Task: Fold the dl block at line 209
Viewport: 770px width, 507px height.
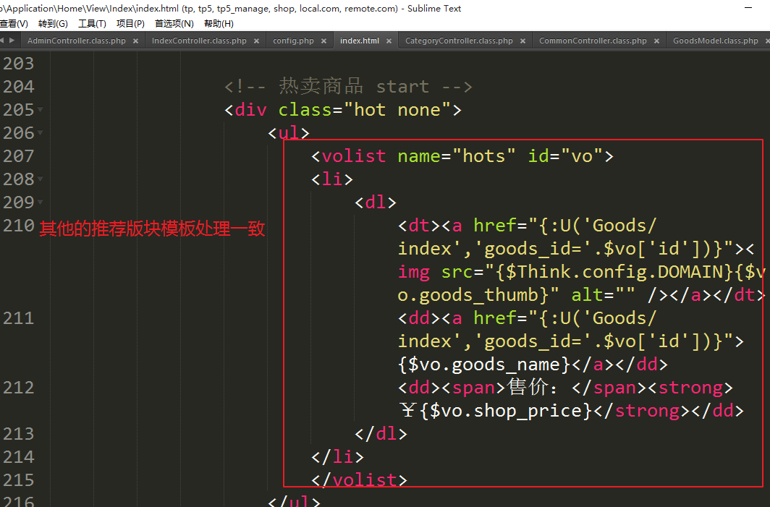Action: pyautogui.click(x=40, y=203)
